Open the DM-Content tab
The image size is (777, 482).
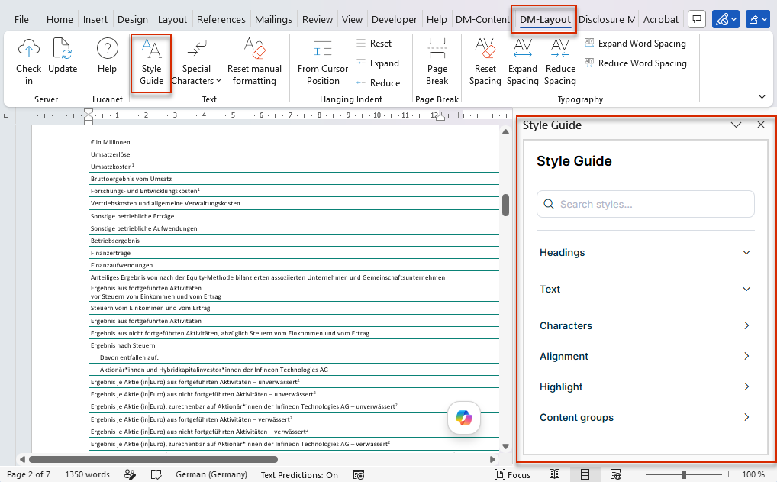pyautogui.click(x=482, y=19)
